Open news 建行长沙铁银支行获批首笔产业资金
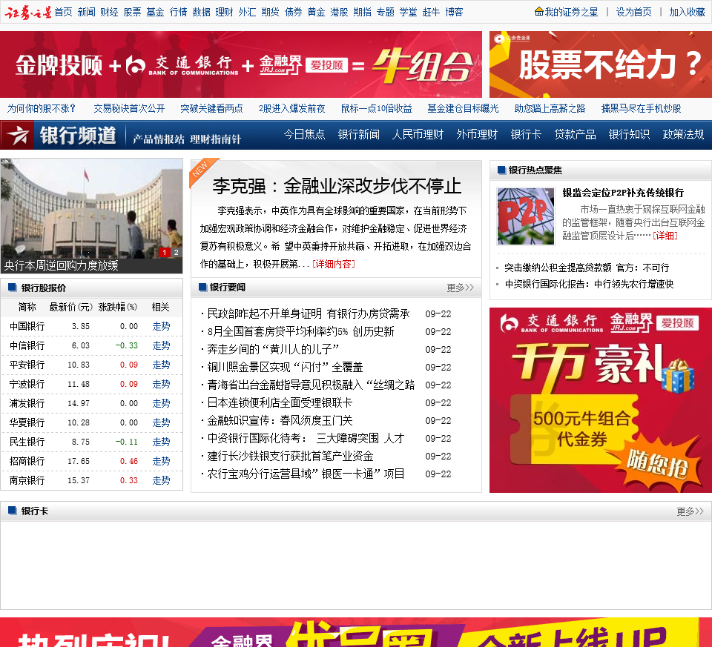The height and width of the screenshot is (647, 712). [290, 456]
